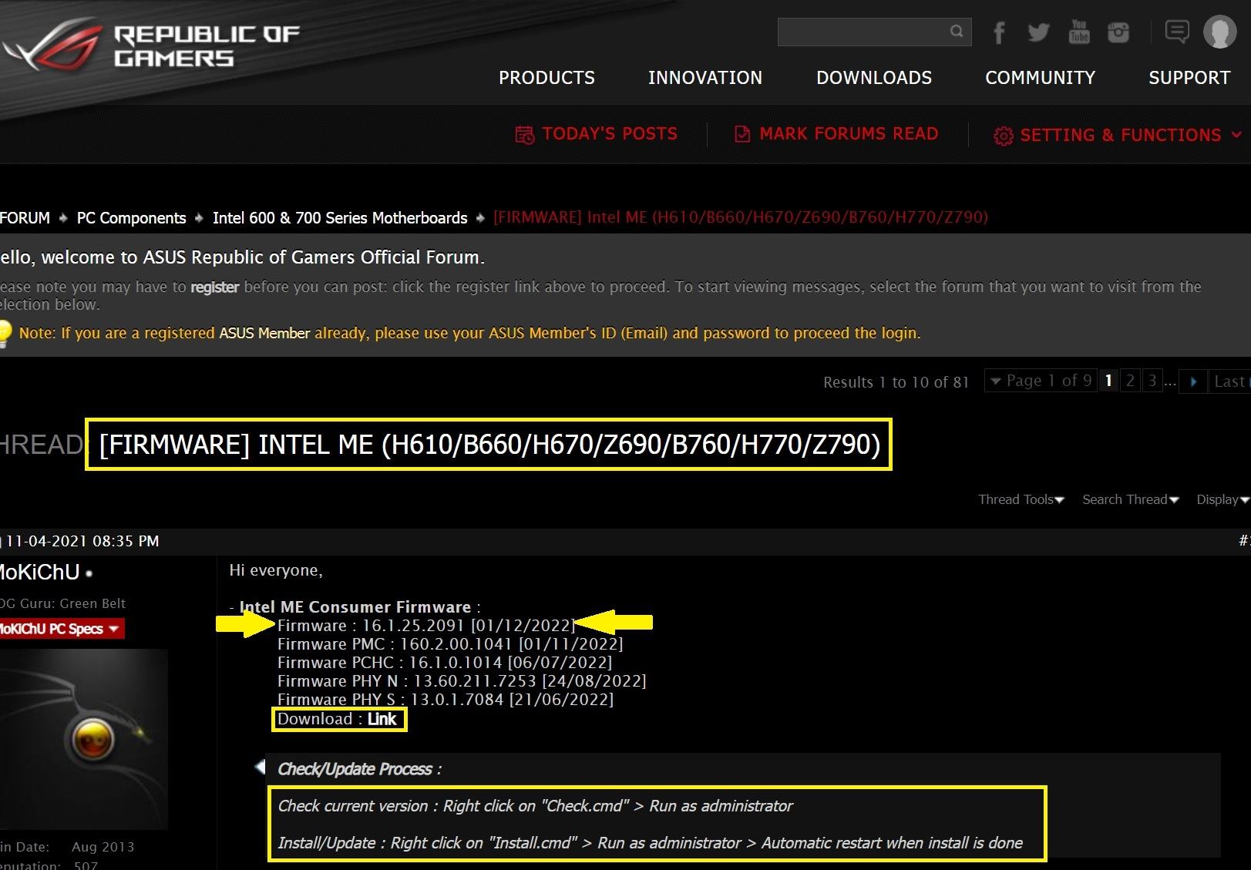Open the DOWNLOADS menu
1251x870 pixels.
[x=874, y=78]
